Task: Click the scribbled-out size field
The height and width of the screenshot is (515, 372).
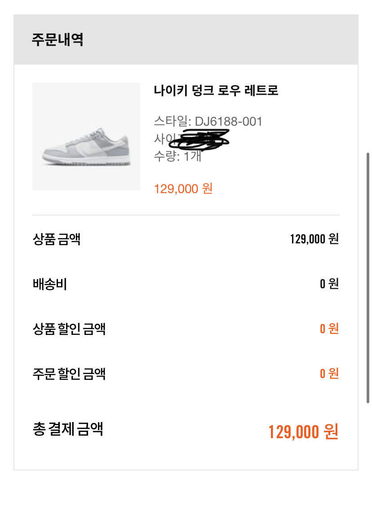Action: pos(198,139)
